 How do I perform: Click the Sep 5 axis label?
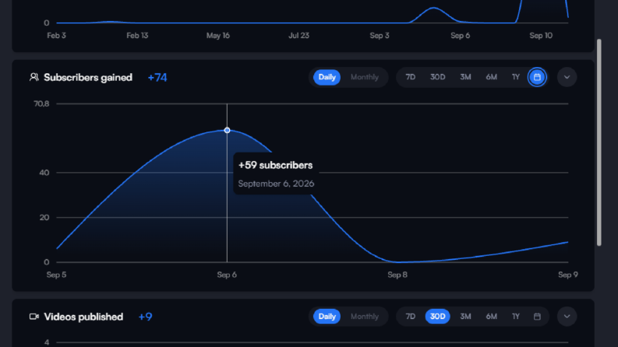coord(56,275)
